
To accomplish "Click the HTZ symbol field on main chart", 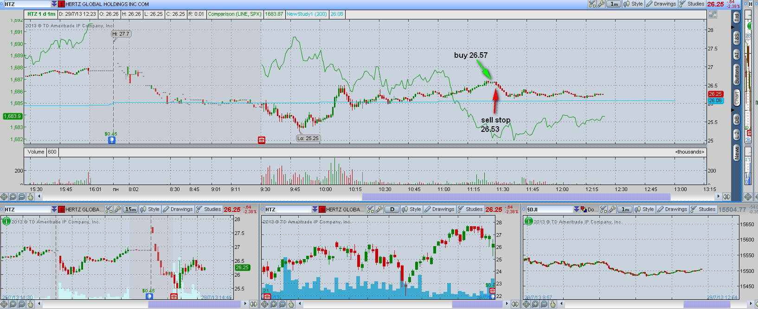I will coord(26,4).
